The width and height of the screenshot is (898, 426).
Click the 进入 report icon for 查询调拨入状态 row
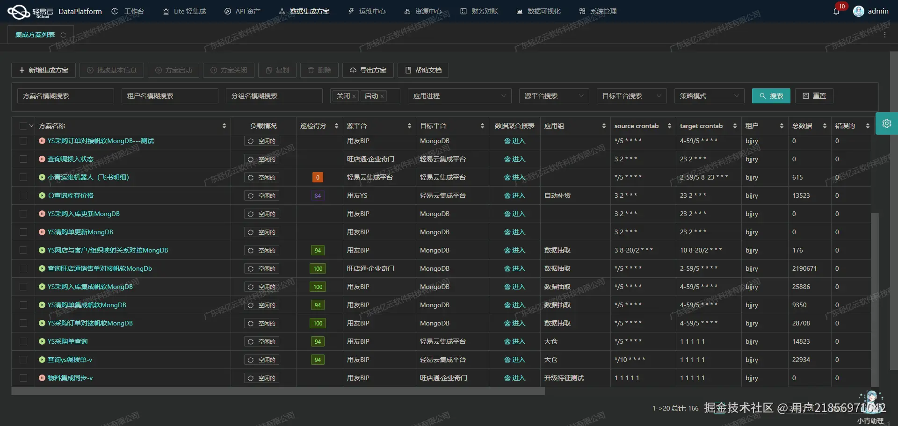[x=507, y=159]
